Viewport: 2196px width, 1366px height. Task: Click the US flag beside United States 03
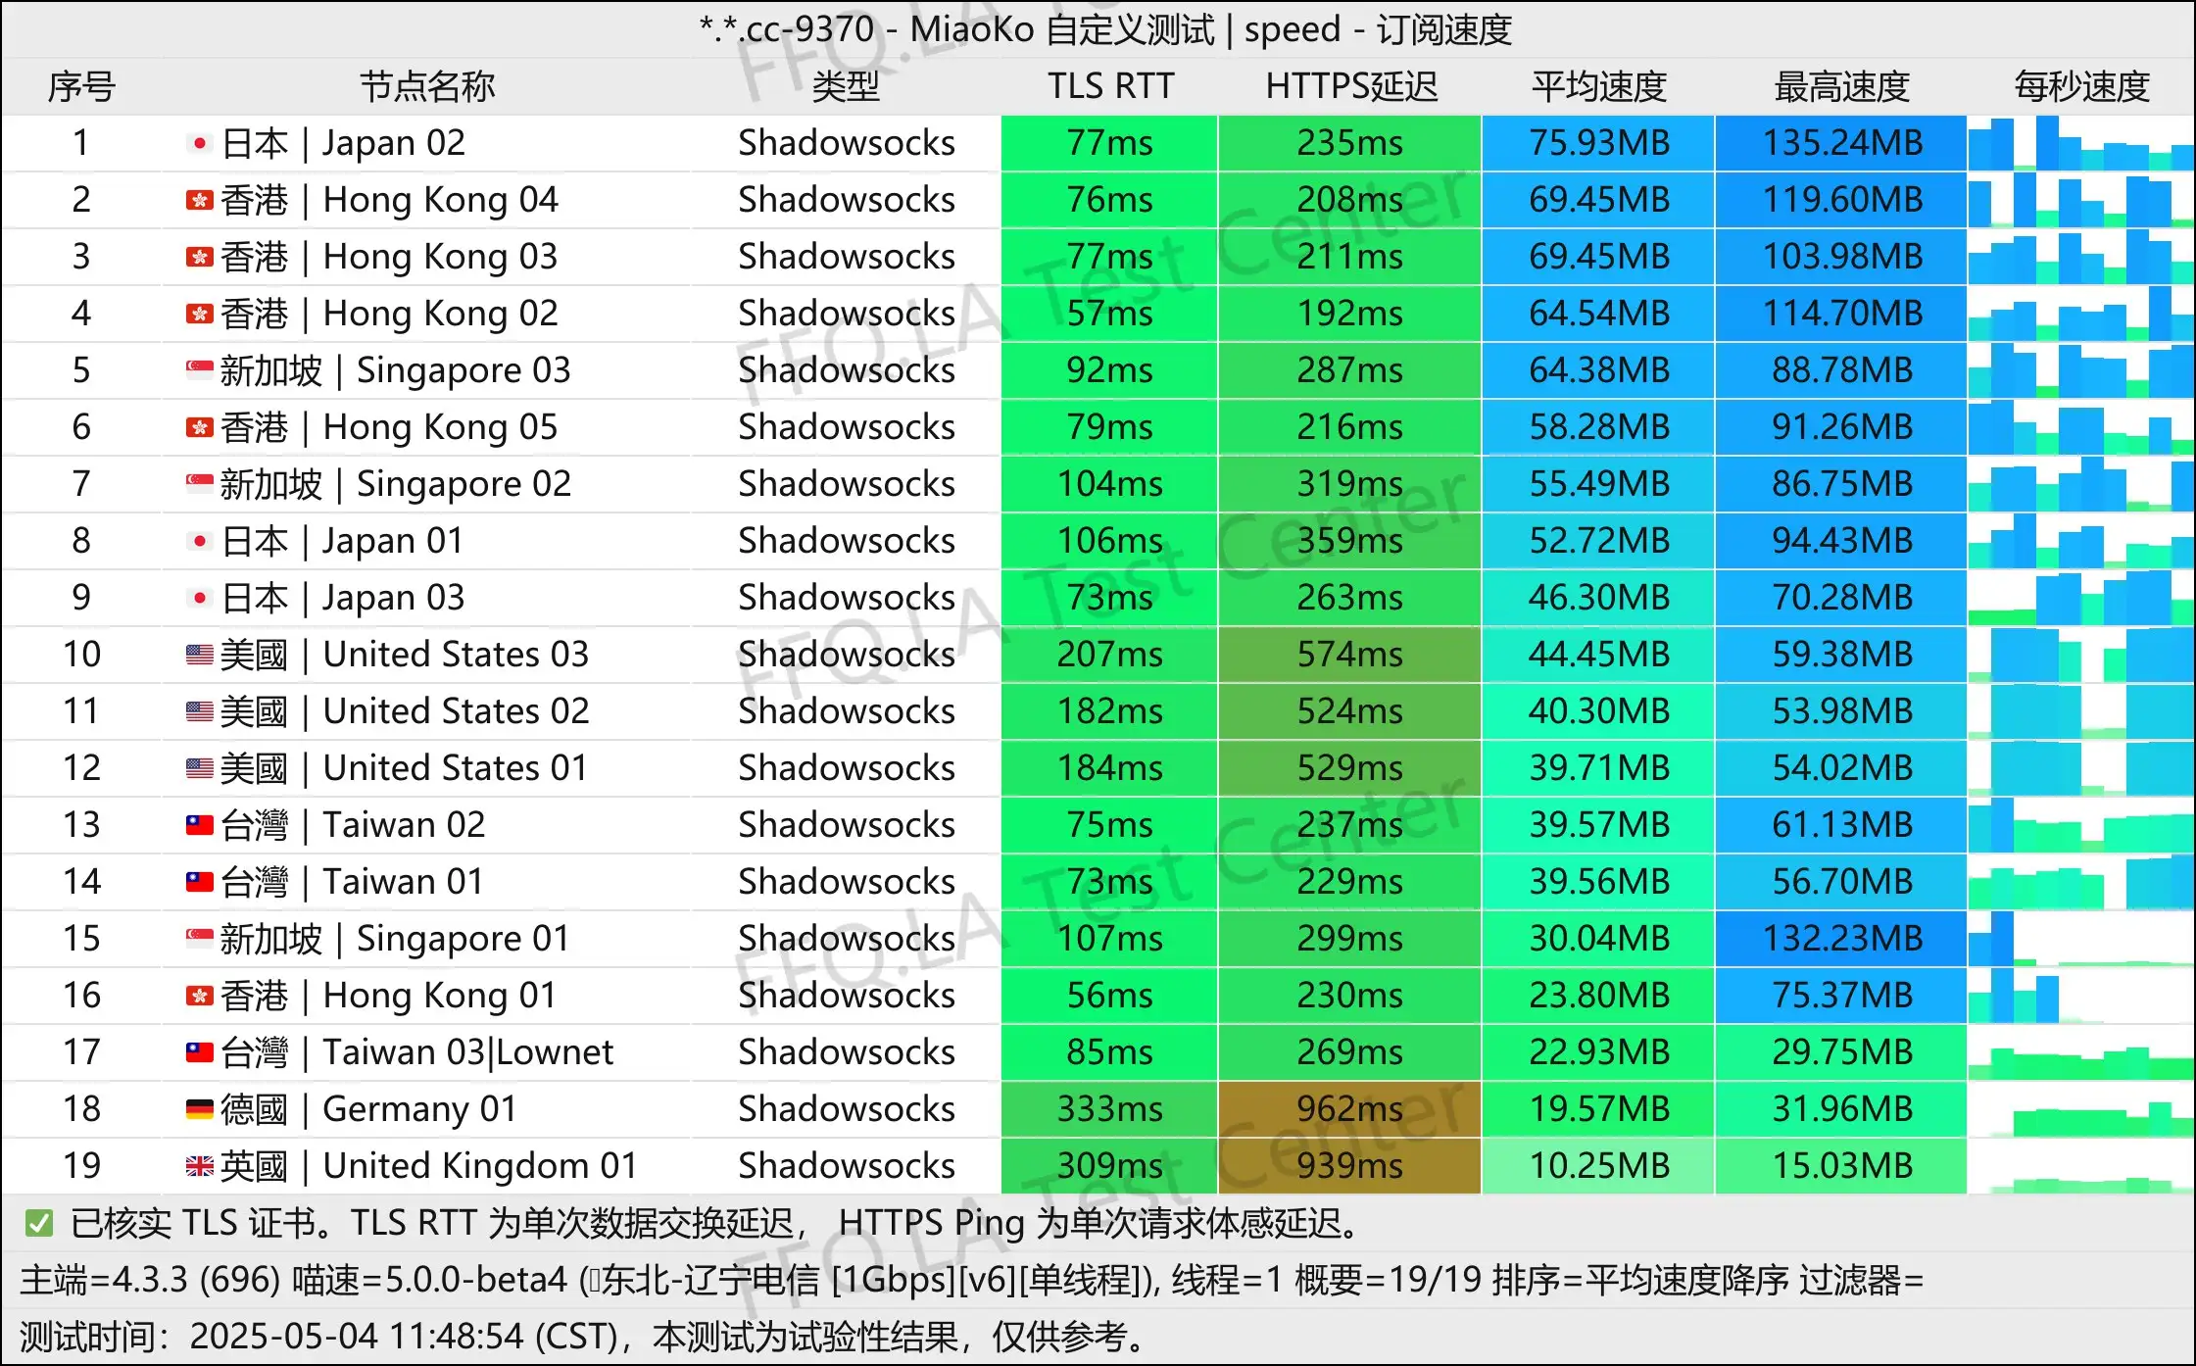click(200, 656)
